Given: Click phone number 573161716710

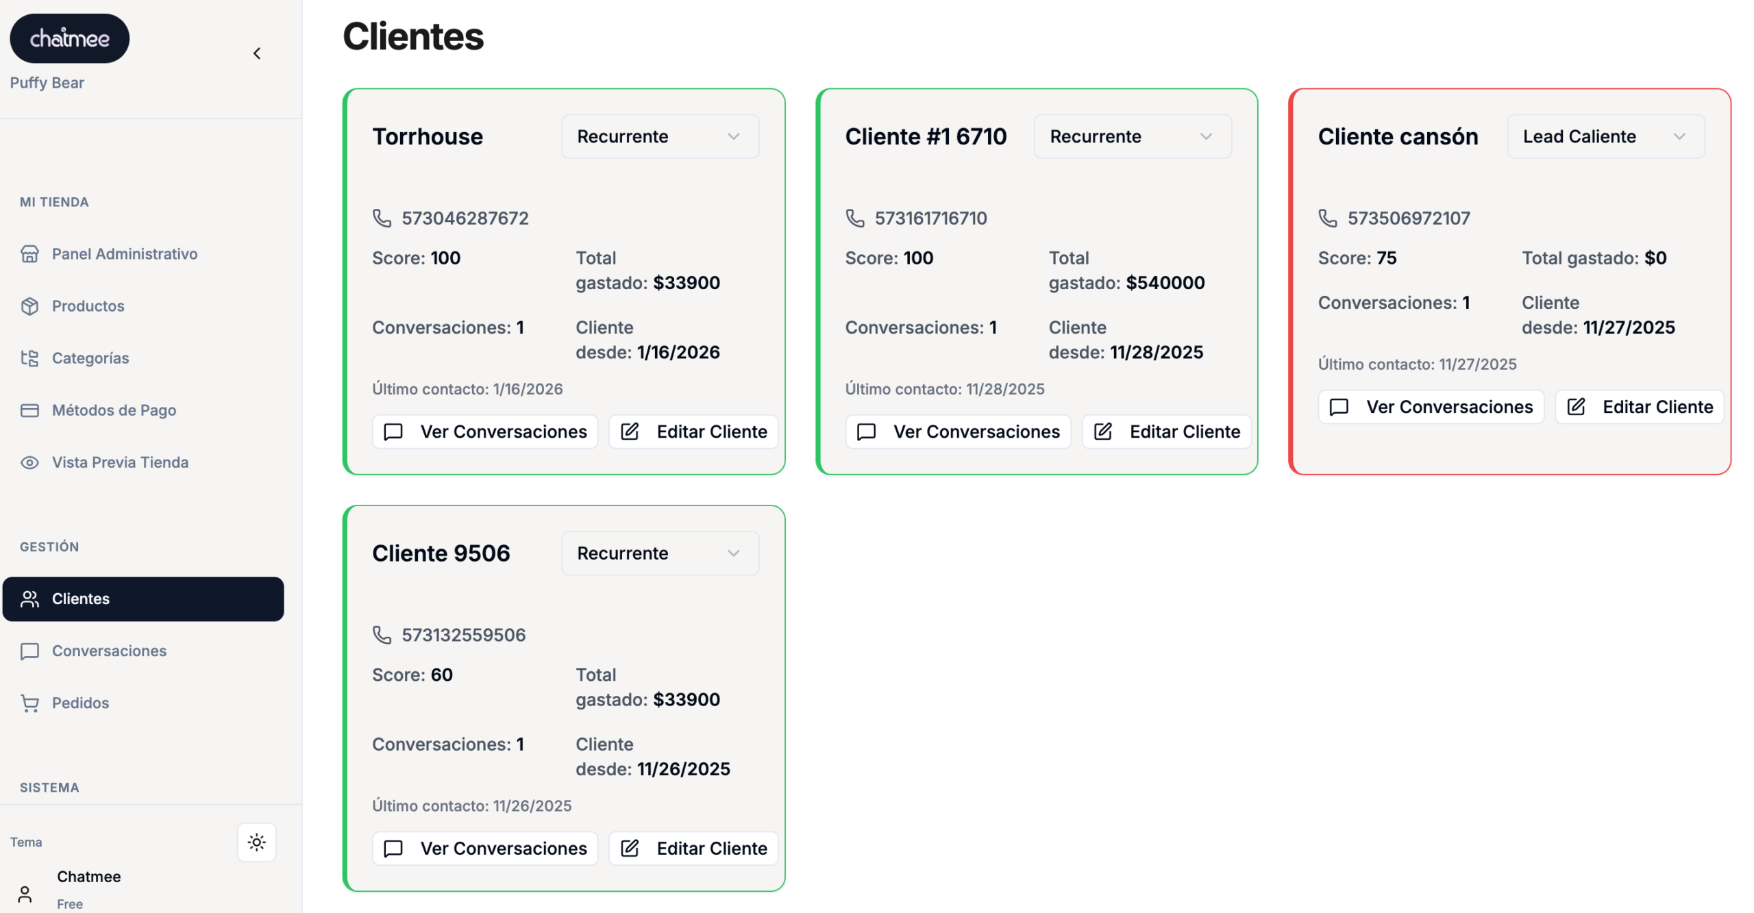Looking at the screenshot, I should click(x=930, y=218).
